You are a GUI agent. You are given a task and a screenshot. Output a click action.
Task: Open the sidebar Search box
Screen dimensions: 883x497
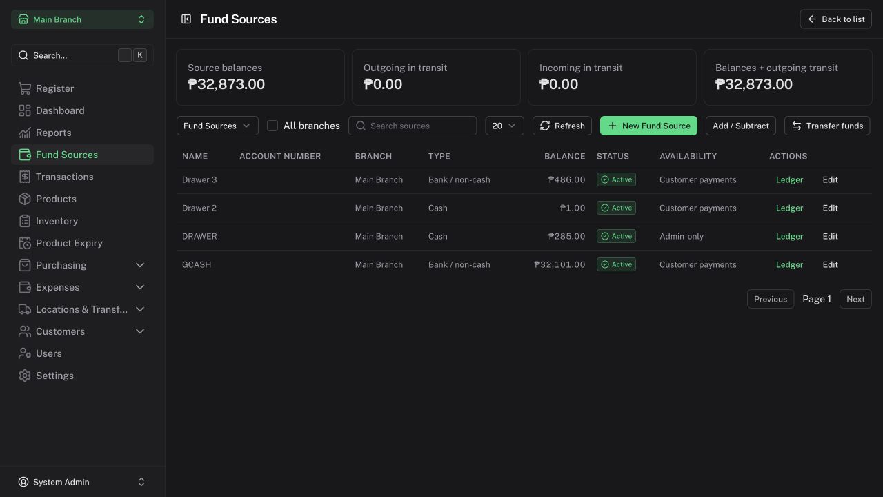82,55
